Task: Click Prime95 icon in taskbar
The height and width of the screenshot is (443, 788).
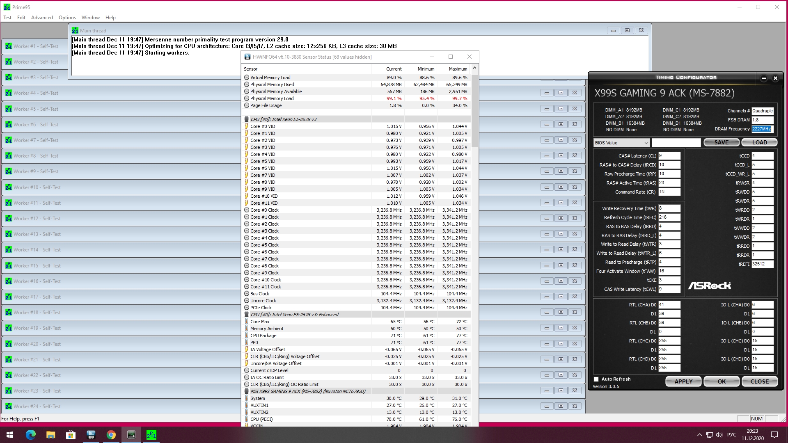Action: point(151,435)
